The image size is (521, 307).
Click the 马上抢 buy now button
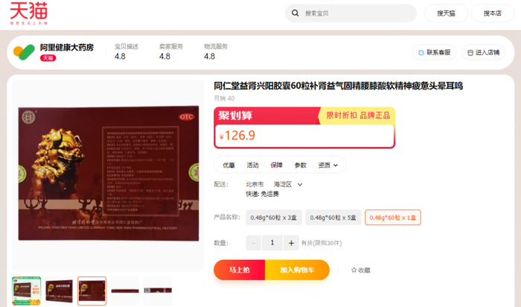[x=239, y=270]
